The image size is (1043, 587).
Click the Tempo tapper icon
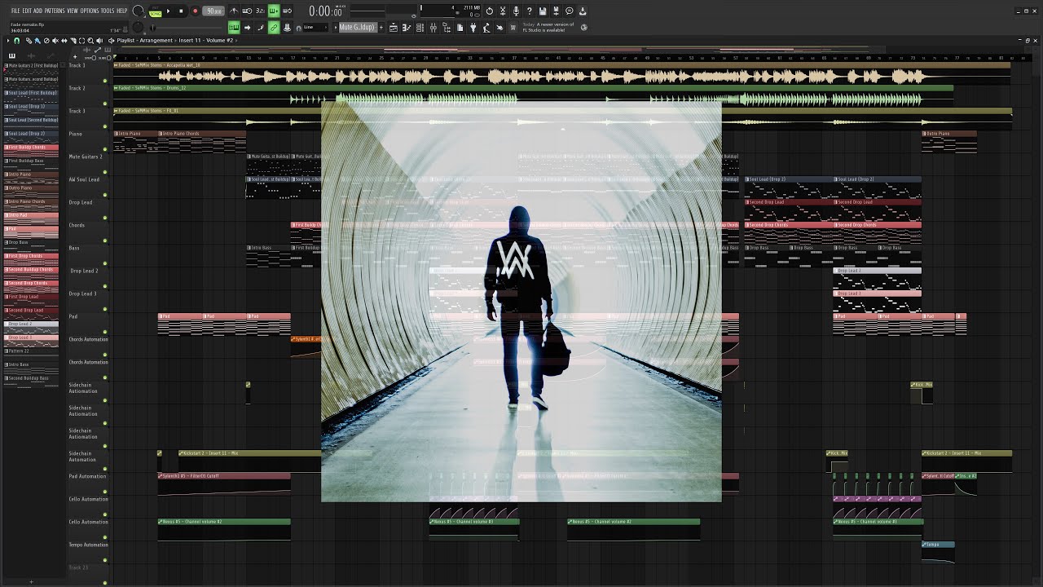click(x=486, y=28)
